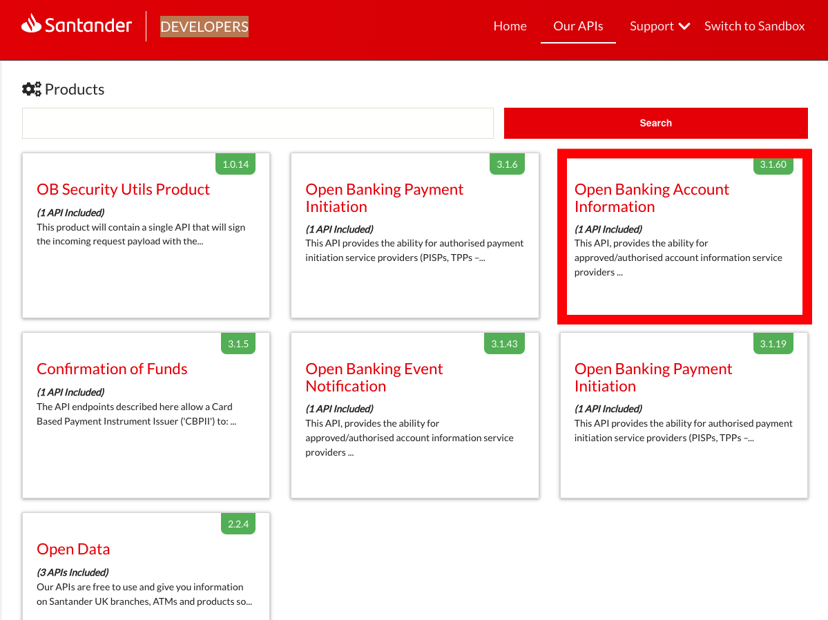The width and height of the screenshot is (828, 620).
Task: Click the description text in the Account Information card
Action: coord(679,258)
